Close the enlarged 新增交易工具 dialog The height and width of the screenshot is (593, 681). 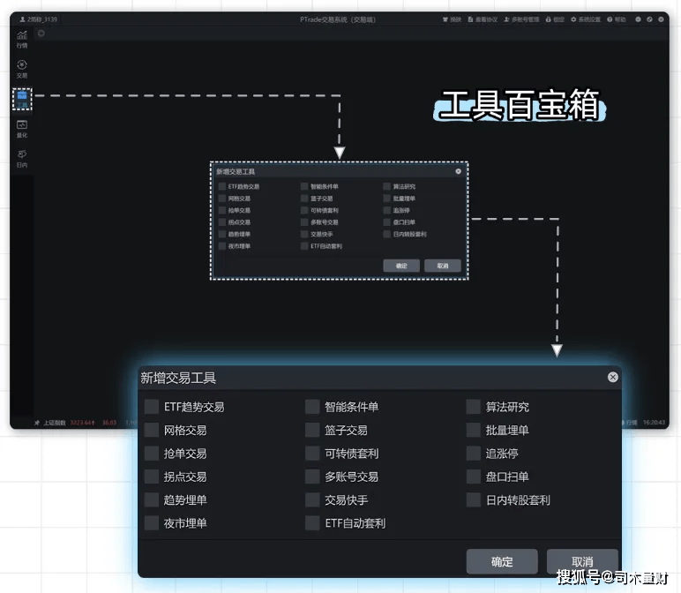click(x=612, y=377)
